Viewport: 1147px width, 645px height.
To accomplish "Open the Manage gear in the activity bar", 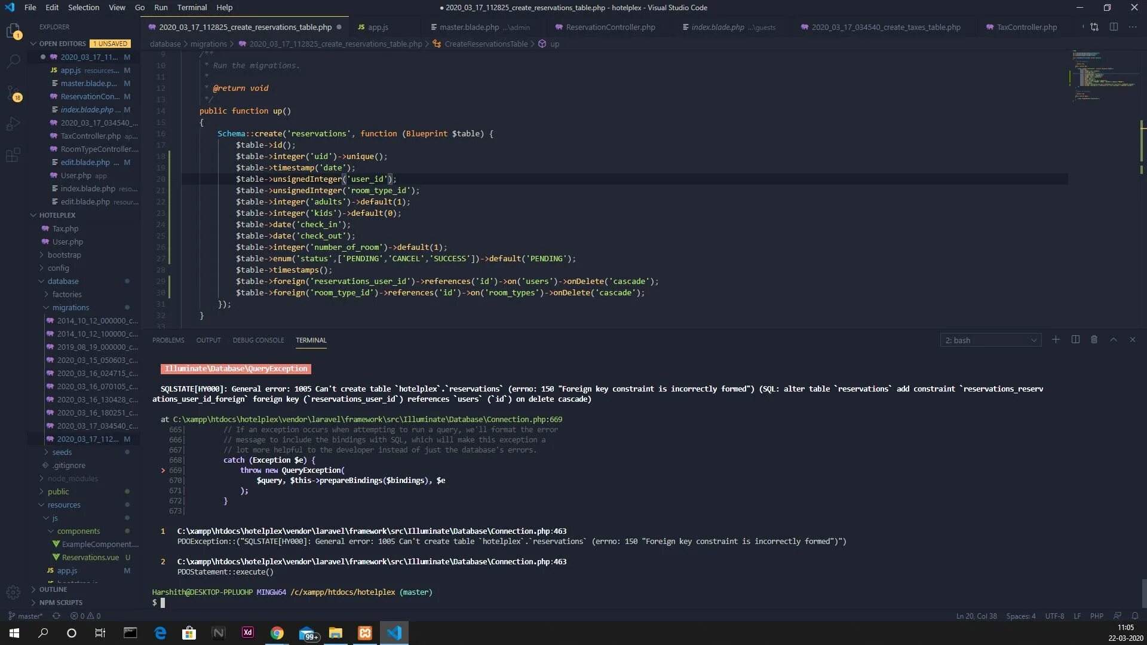I will click(13, 592).
